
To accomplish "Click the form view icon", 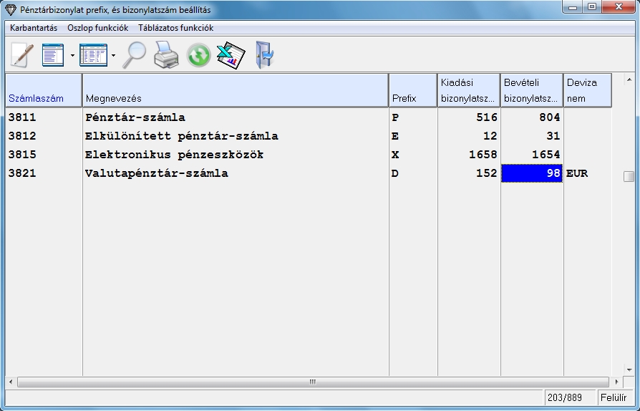I will click(x=54, y=55).
